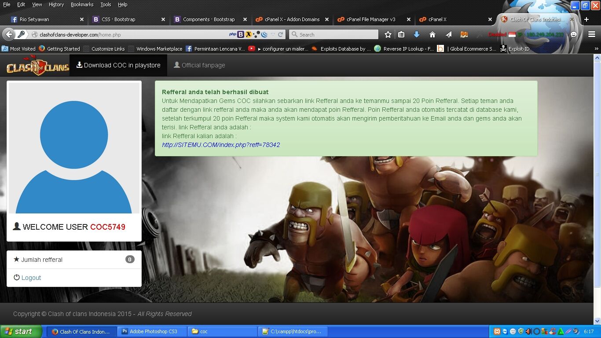Click the username COC5749 text
The image size is (601, 338).
108,227
